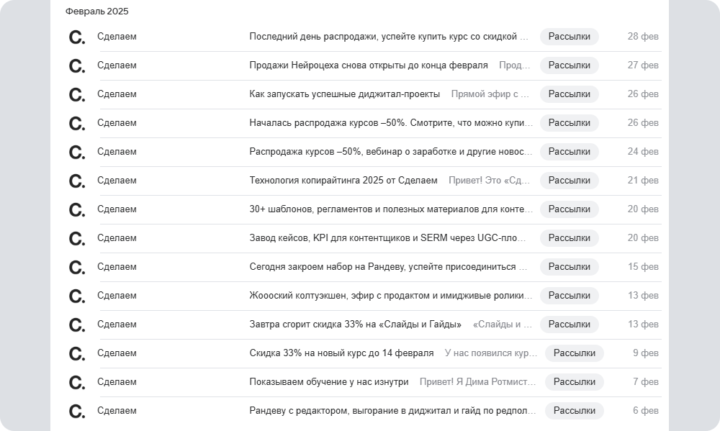Click the Рассылки tag on the top email
Screen dimensions: 720x431
point(571,37)
